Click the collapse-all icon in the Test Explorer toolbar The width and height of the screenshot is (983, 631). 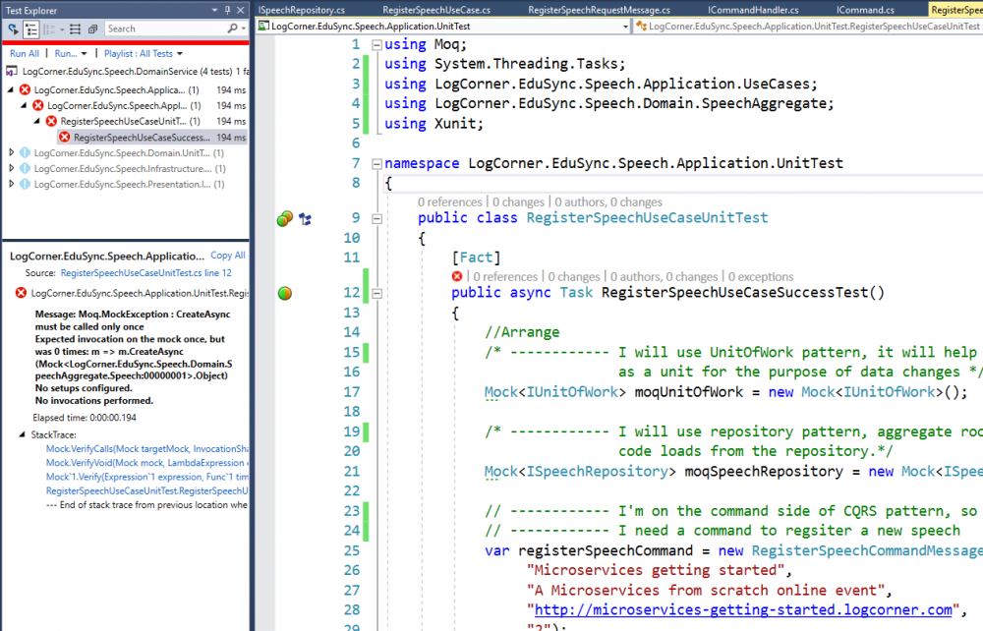click(91, 29)
